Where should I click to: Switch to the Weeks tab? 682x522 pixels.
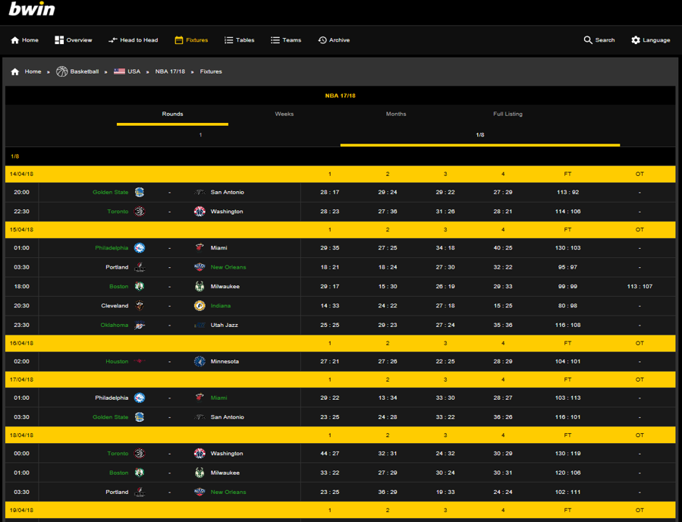[x=284, y=114]
